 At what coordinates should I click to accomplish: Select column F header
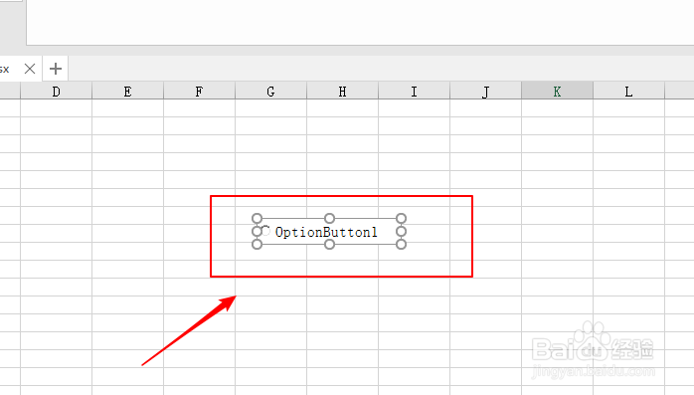[199, 92]
